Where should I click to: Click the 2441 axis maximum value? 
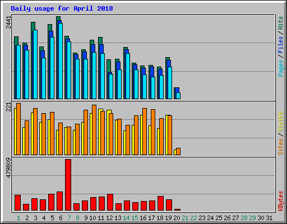coord(8,22)
